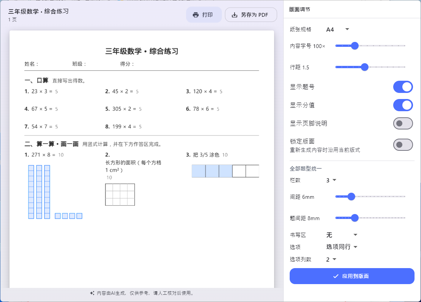421x302 pixels.
Task: Adjust the 题间距 8mm slider
Action: pyautogui.click(x=370, y=218)
